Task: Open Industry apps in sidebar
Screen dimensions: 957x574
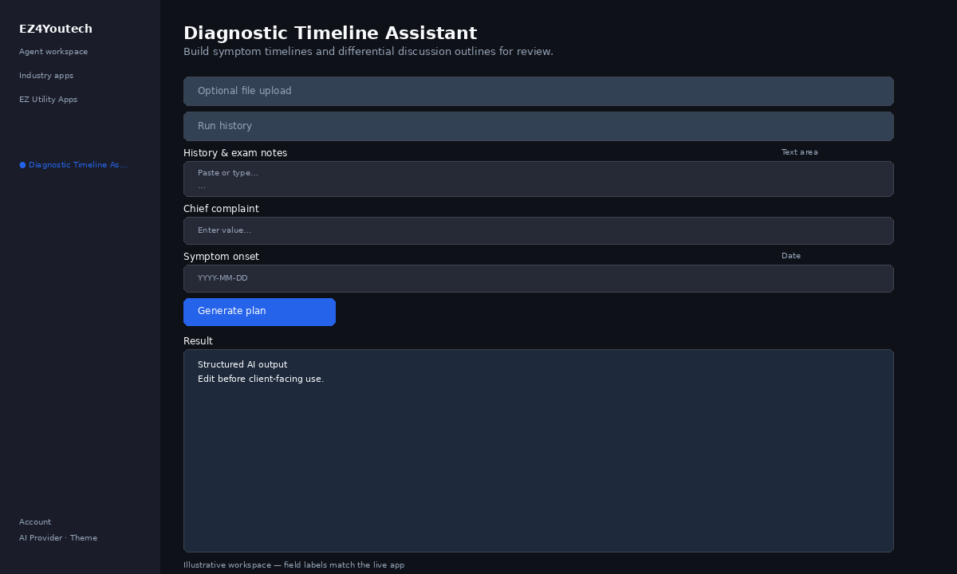Action: tap(46, 76)
